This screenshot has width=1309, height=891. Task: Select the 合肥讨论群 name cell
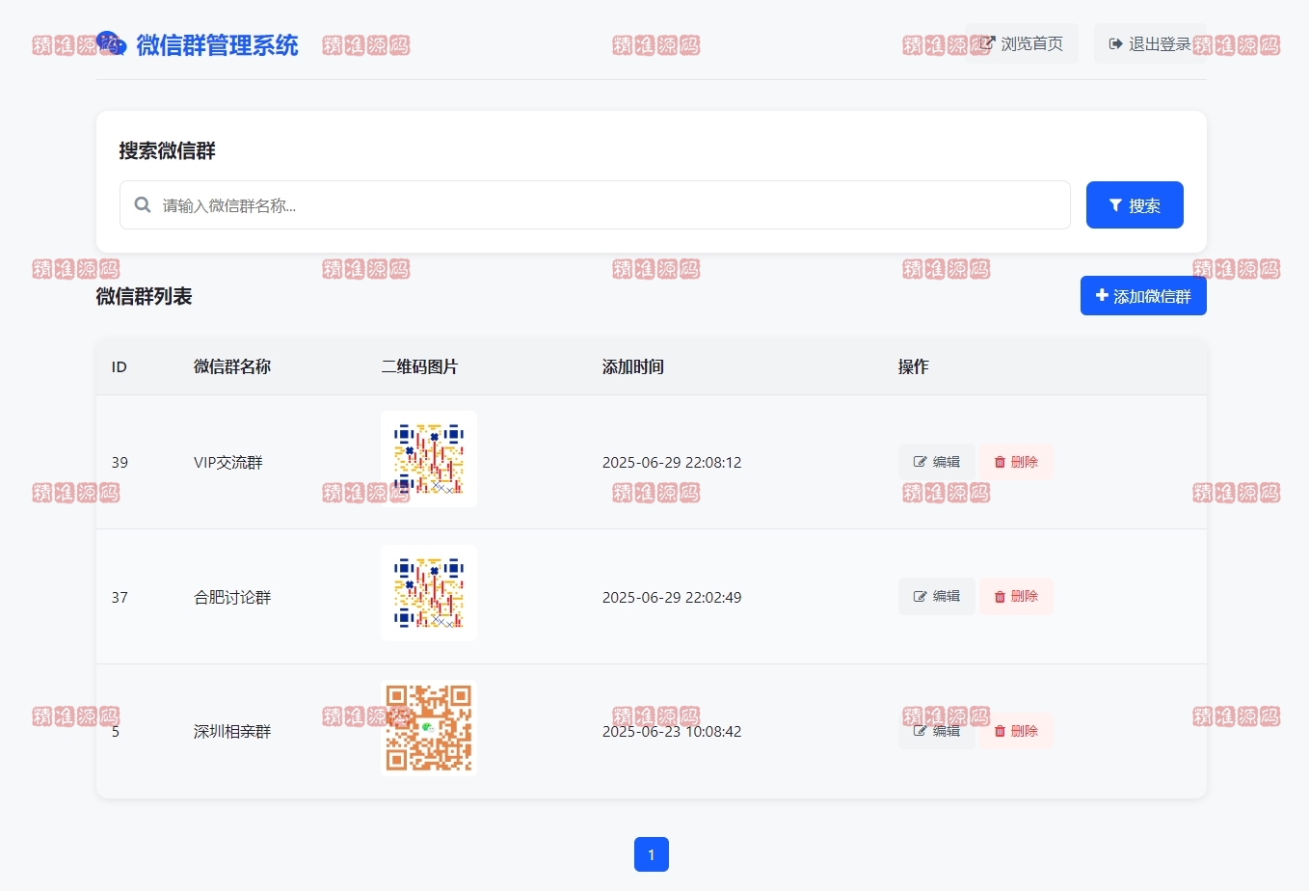coord(232,597)
